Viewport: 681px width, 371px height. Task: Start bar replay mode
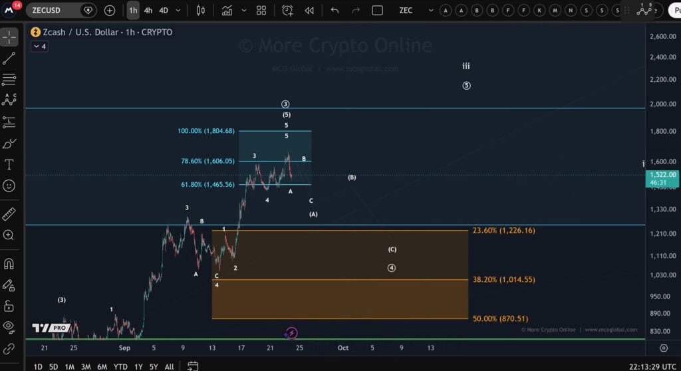tap(309, 11)
